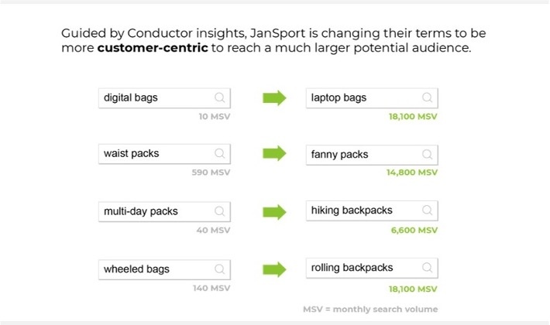Click the green arrow beside wheeled bags
This screenshot has height=325, width=550.
pyautogui.click(x=274, y=269)
